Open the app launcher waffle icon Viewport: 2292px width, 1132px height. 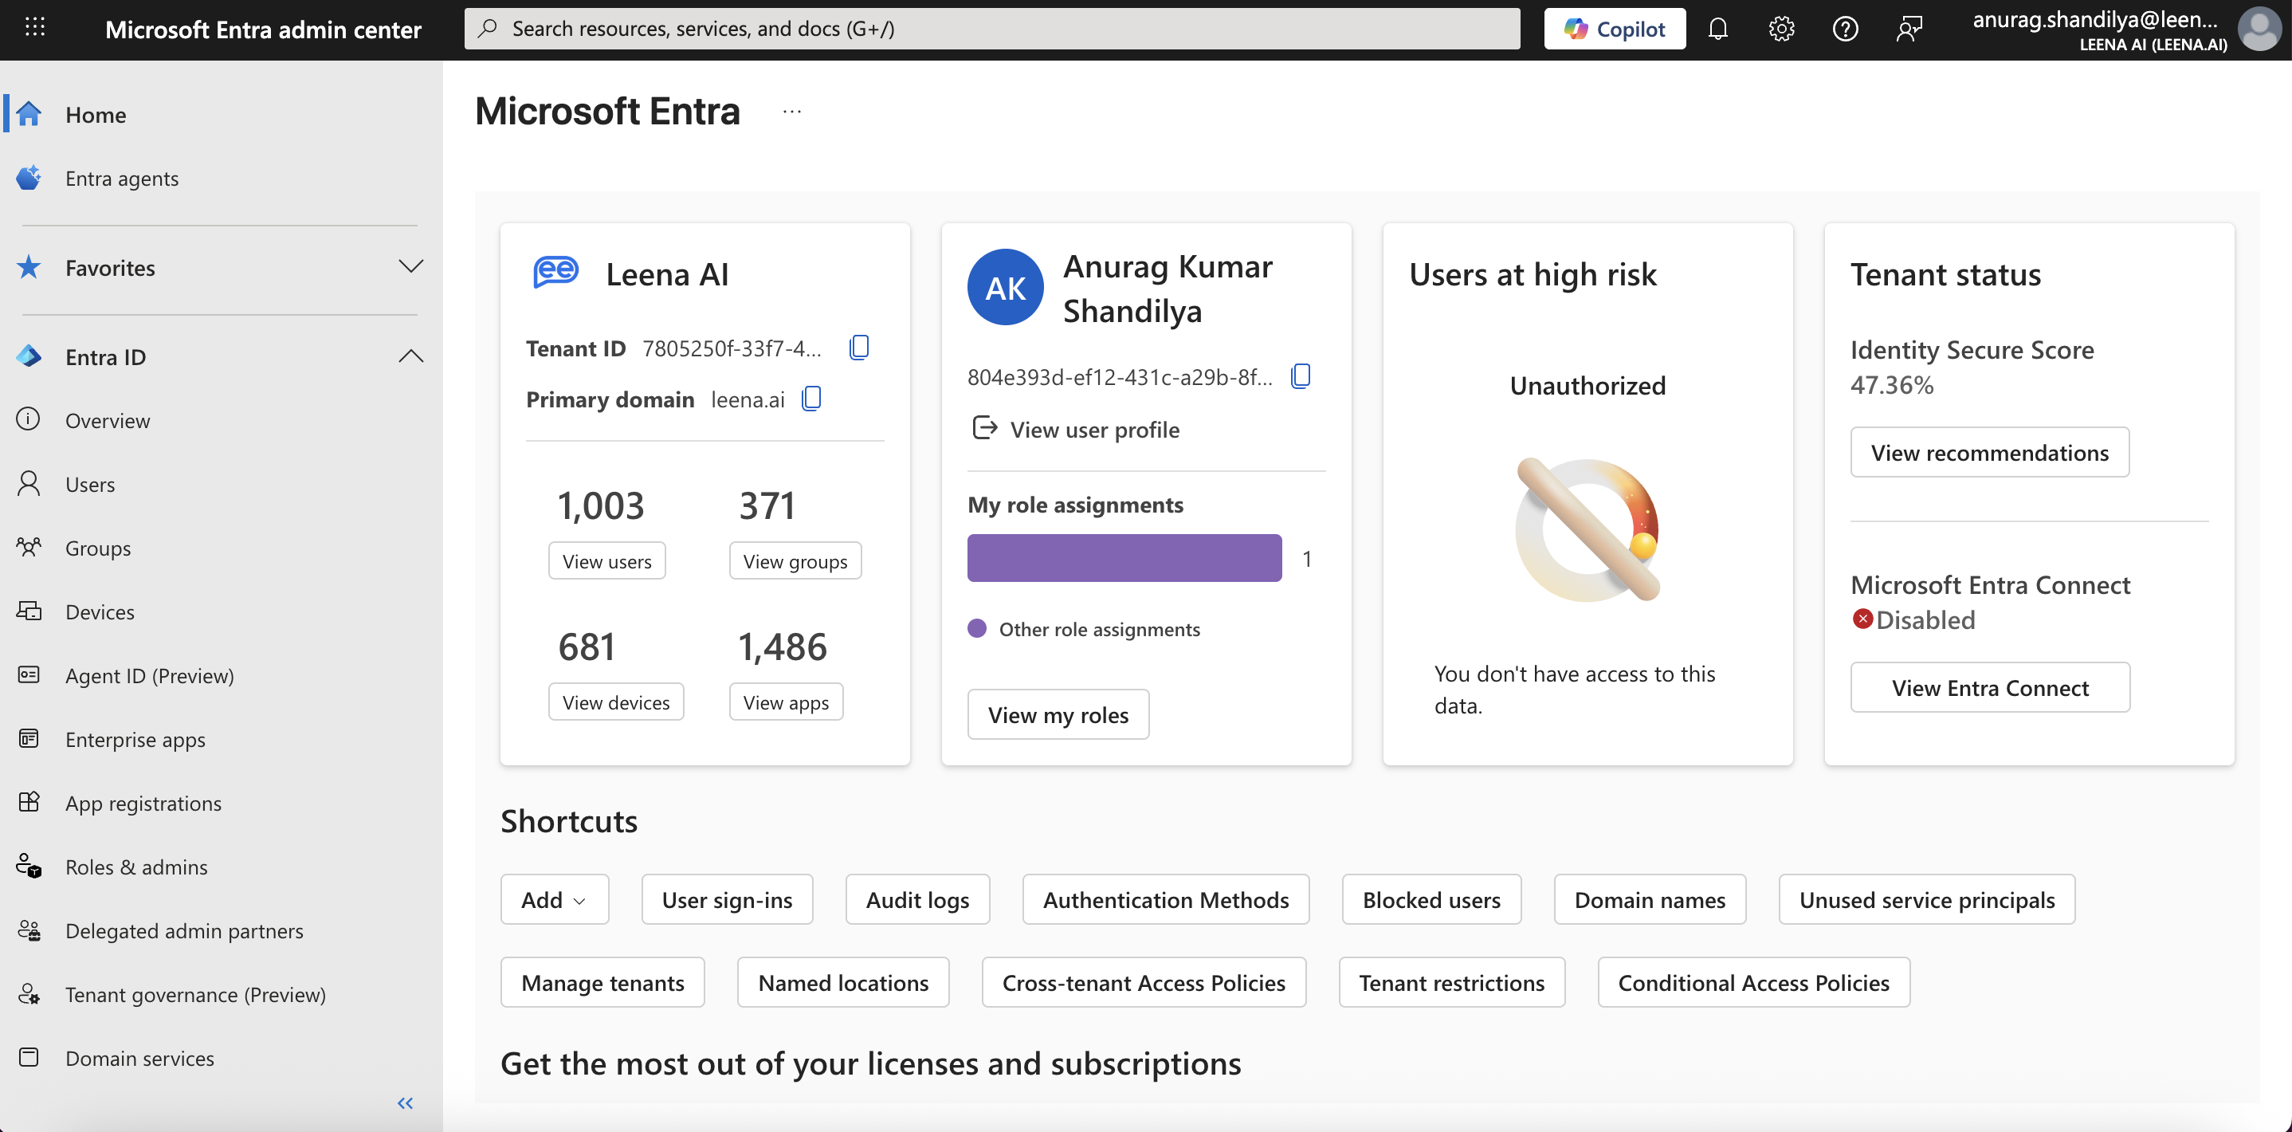click(x=35, y=29)
